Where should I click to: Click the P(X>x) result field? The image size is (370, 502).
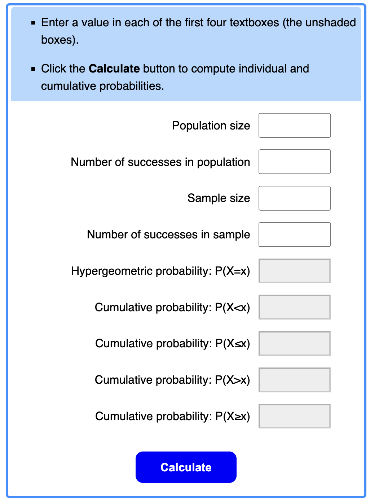tap(294, 380)
